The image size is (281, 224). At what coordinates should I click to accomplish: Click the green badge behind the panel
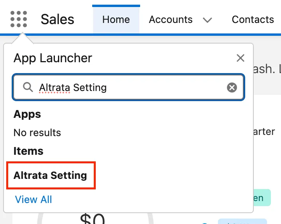tap(262, 198)
